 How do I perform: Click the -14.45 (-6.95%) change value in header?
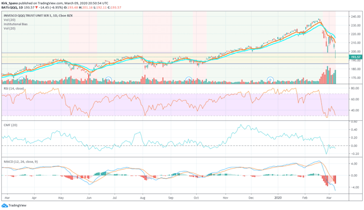click(51, 7)
